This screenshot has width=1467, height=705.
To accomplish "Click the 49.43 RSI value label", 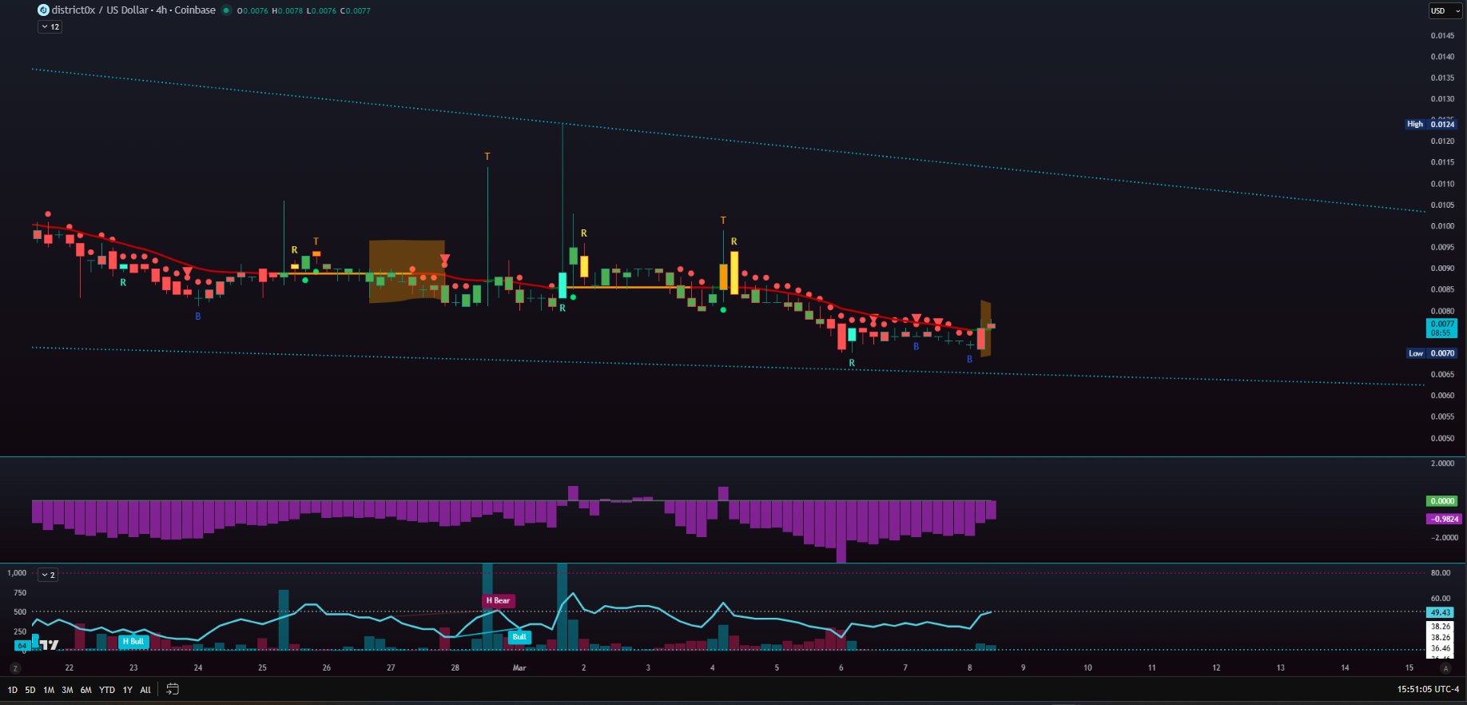I will point(1441,612).
